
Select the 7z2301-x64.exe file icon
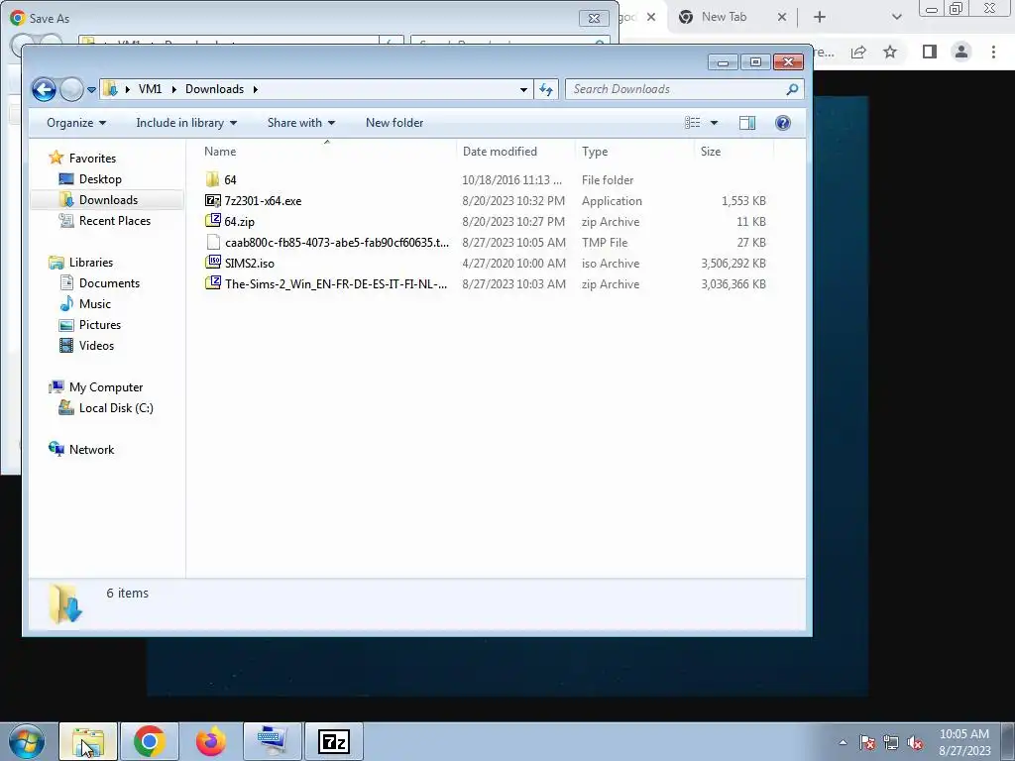coord(212,200)
